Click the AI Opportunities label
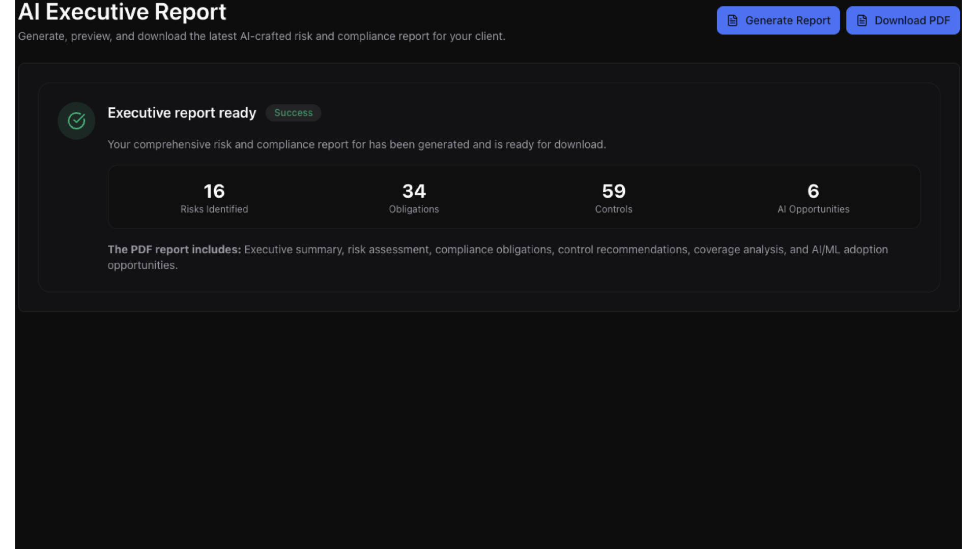This screenshot has height=549, width=977. [813, 209]
